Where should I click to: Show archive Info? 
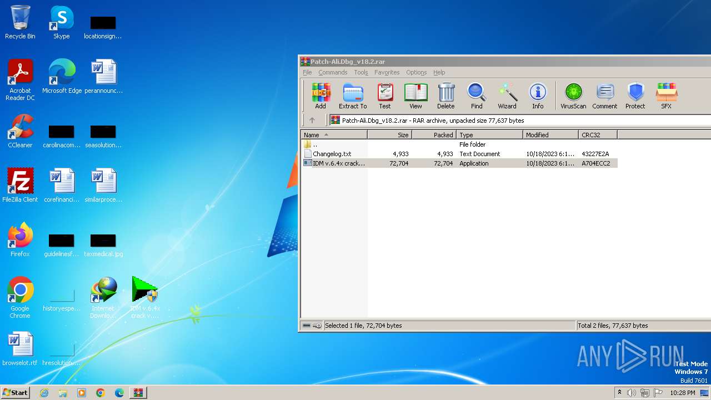point(538,96)
